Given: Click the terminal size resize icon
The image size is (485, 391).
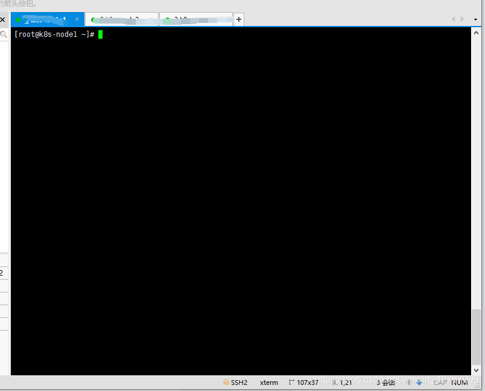Looking at the screenshot, I should point(291,383).
